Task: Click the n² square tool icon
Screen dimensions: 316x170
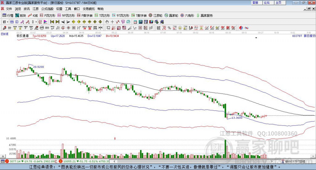Action: [52, 28]
